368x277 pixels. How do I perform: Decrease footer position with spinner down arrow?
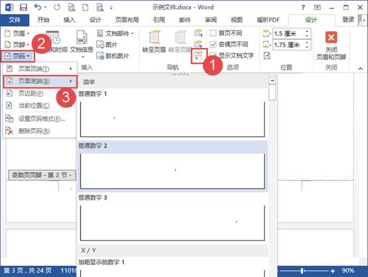[307, 47]
